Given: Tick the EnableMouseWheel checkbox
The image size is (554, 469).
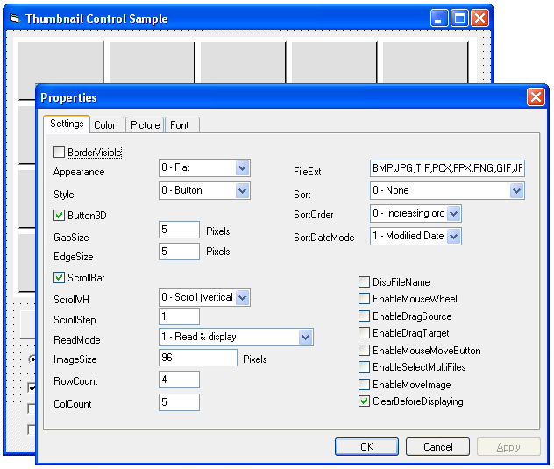Looking at the screenshot, I should pos(364,299).
